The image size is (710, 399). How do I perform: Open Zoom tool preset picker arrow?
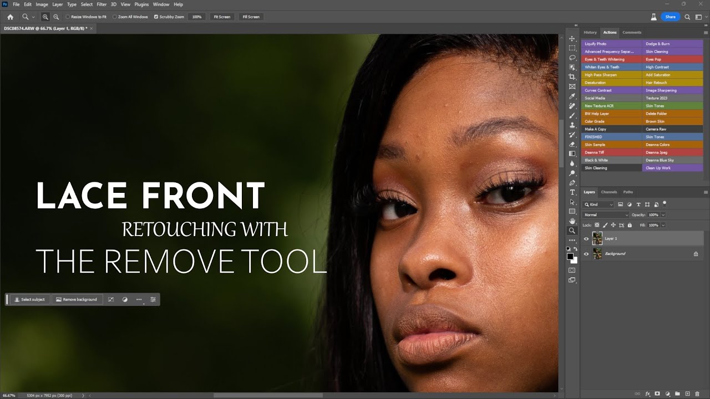pos(33,17)
